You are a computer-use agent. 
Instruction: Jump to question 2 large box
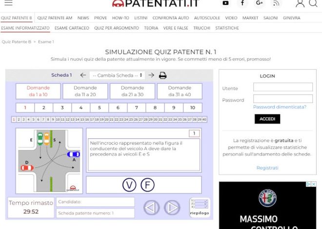pos(44,108)
